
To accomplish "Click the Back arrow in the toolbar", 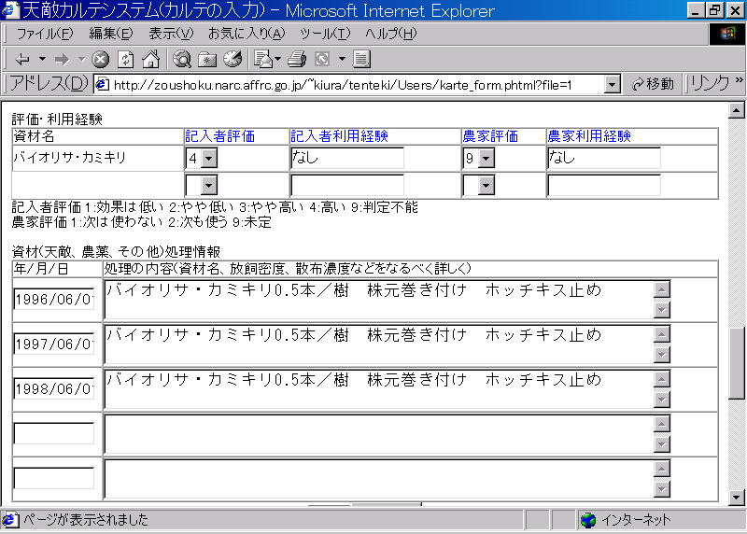I will point(22,60).
